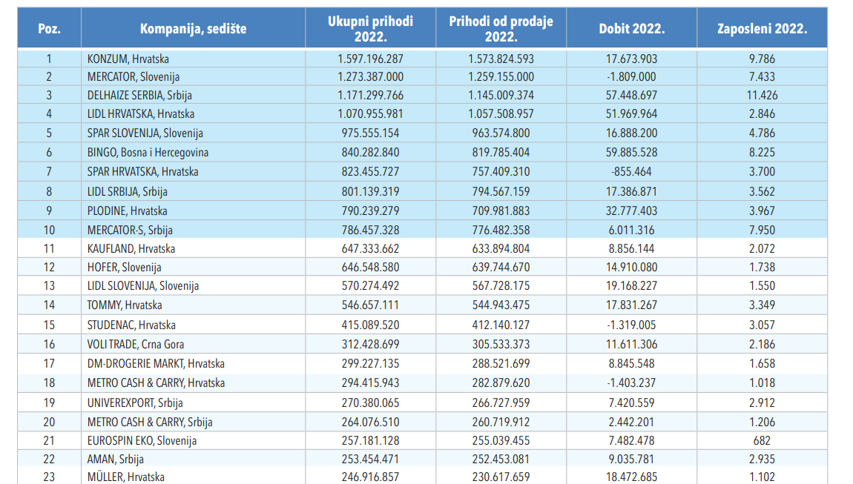The image size is (853, 484).
Task: Click the 'Zaposleni 2022.' column header
Action: click(x=762, y=29)
